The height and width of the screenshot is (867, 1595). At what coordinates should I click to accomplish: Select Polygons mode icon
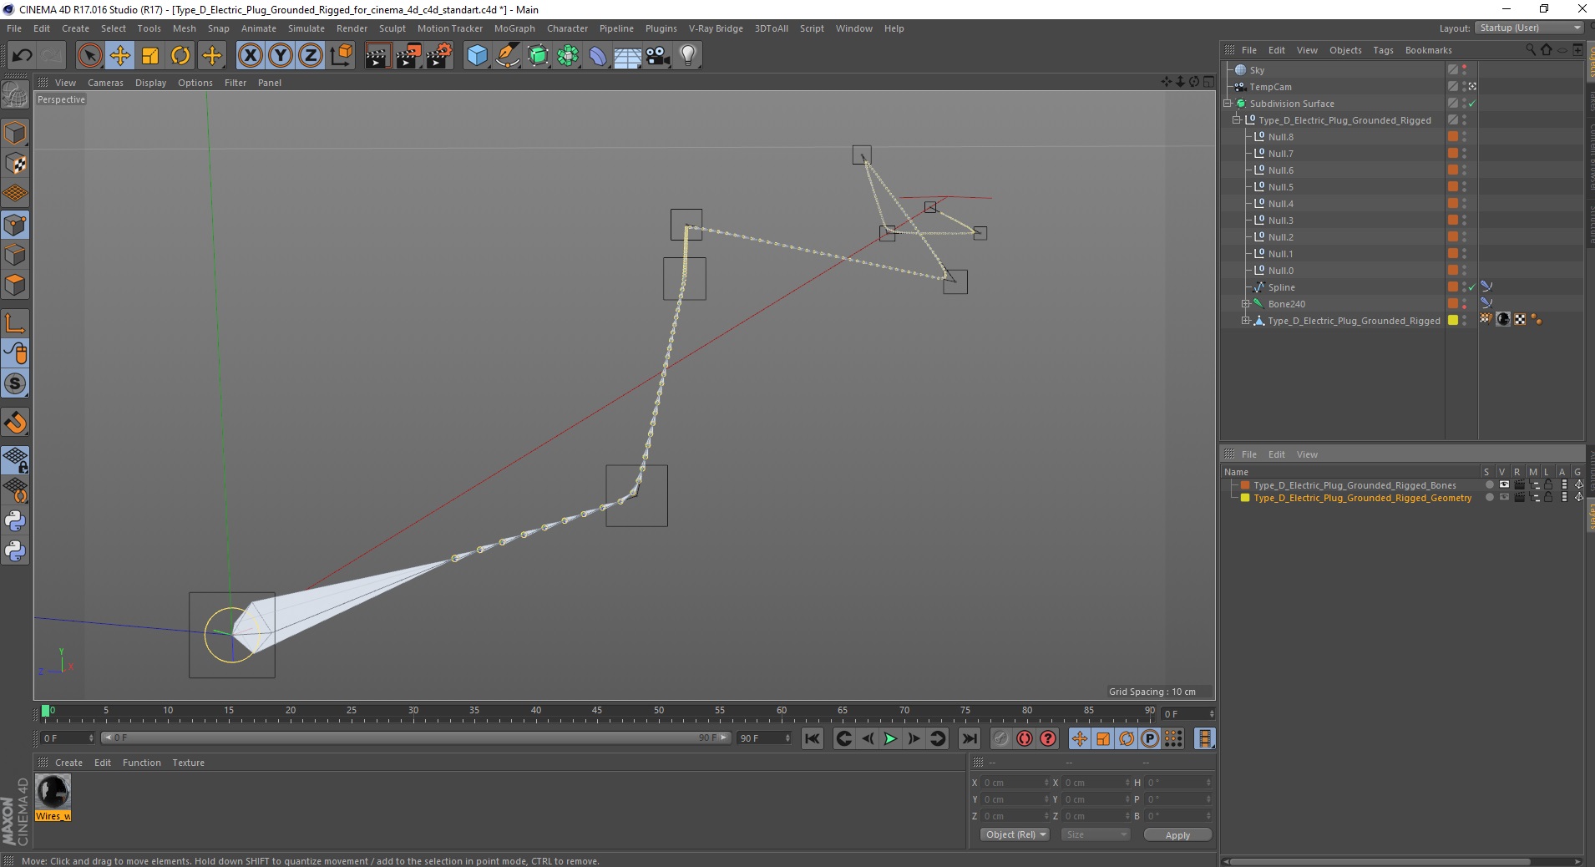pyautogui.click(x=15, y=285)
